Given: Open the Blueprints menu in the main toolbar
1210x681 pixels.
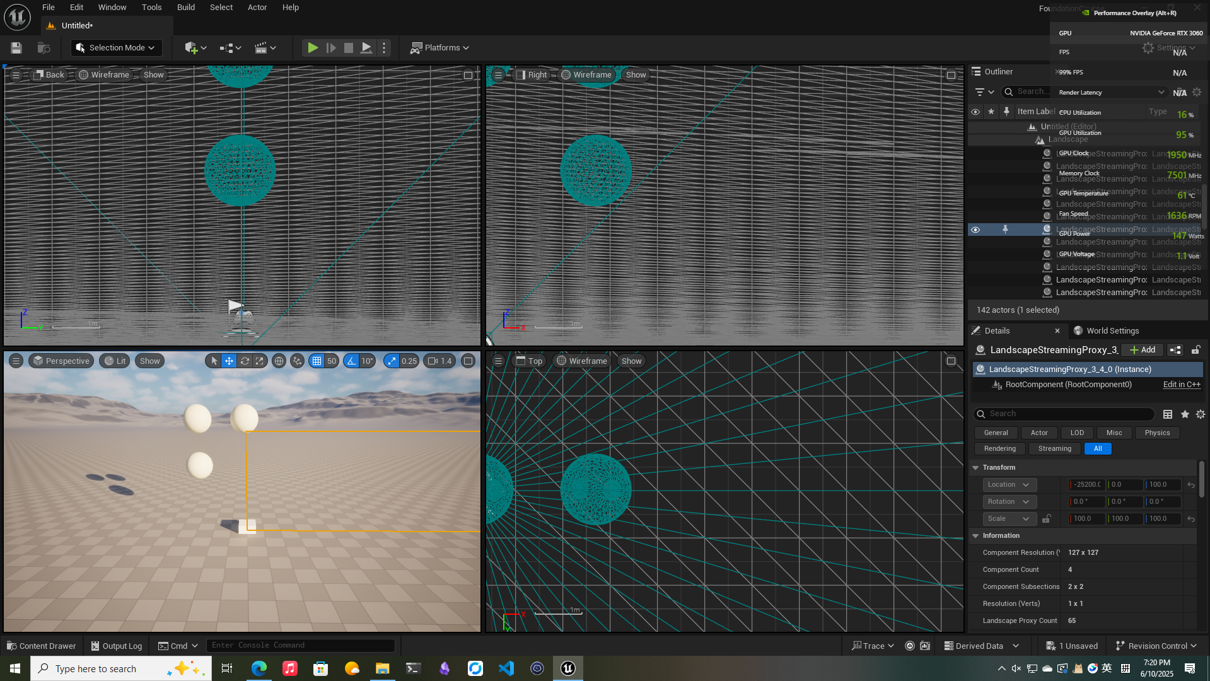Looking at the screenshot, I should click(x=230, y=48).
